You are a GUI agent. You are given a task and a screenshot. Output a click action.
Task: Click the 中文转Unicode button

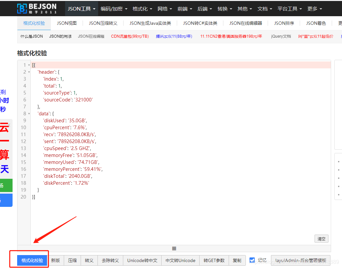(x=180, y=260)
